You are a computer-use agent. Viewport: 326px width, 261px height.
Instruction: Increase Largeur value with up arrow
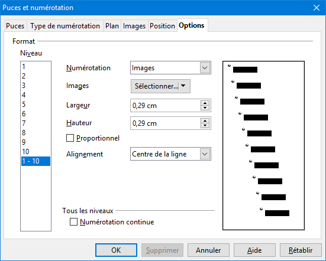click(x=205, y=103)
